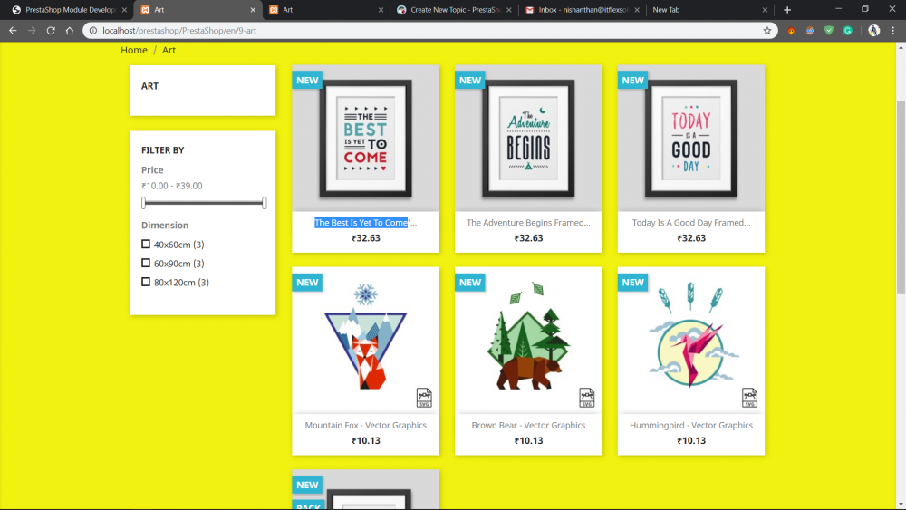Reload the page with the refresh icon
906x510 pixels.
pyautogui.click(x=51, y=31)
